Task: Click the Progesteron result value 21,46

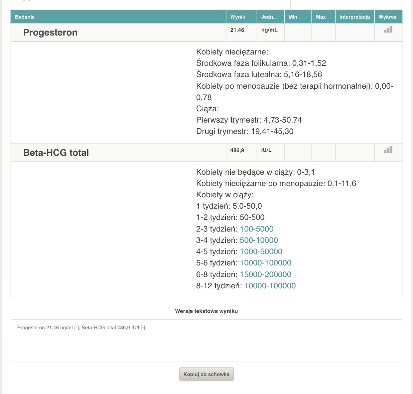Action: [237, 30]
